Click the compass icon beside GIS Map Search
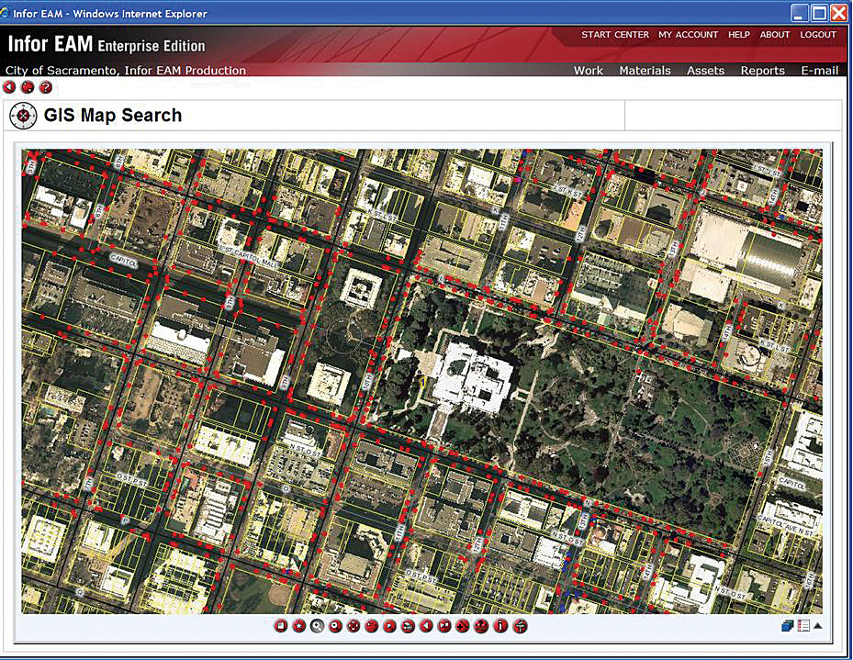 pyautogui.click(x=23, y=116)
